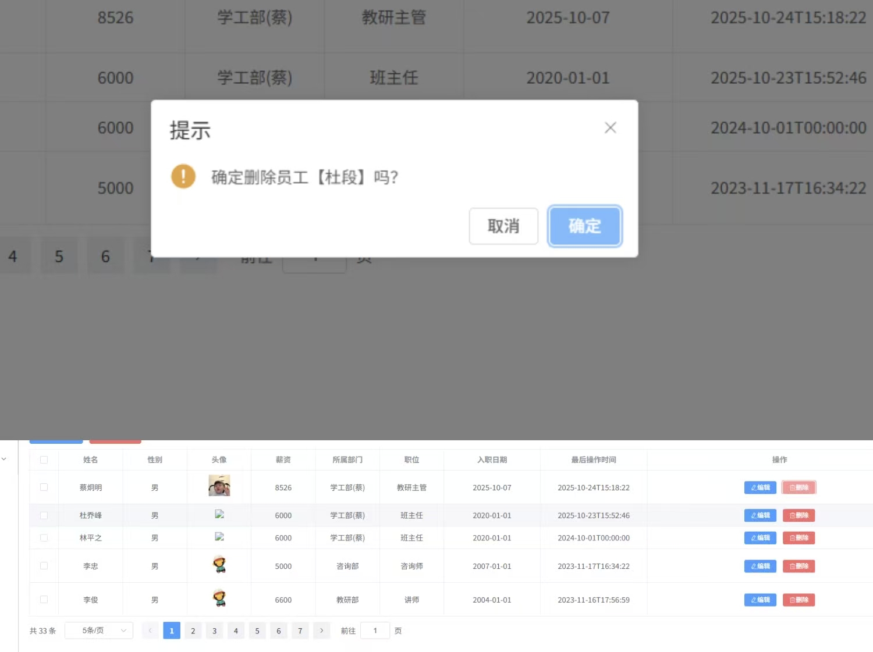Expand the left sidebar chevron arrow
The width and height of the screenshot is (873, 652).
point(4,459)
